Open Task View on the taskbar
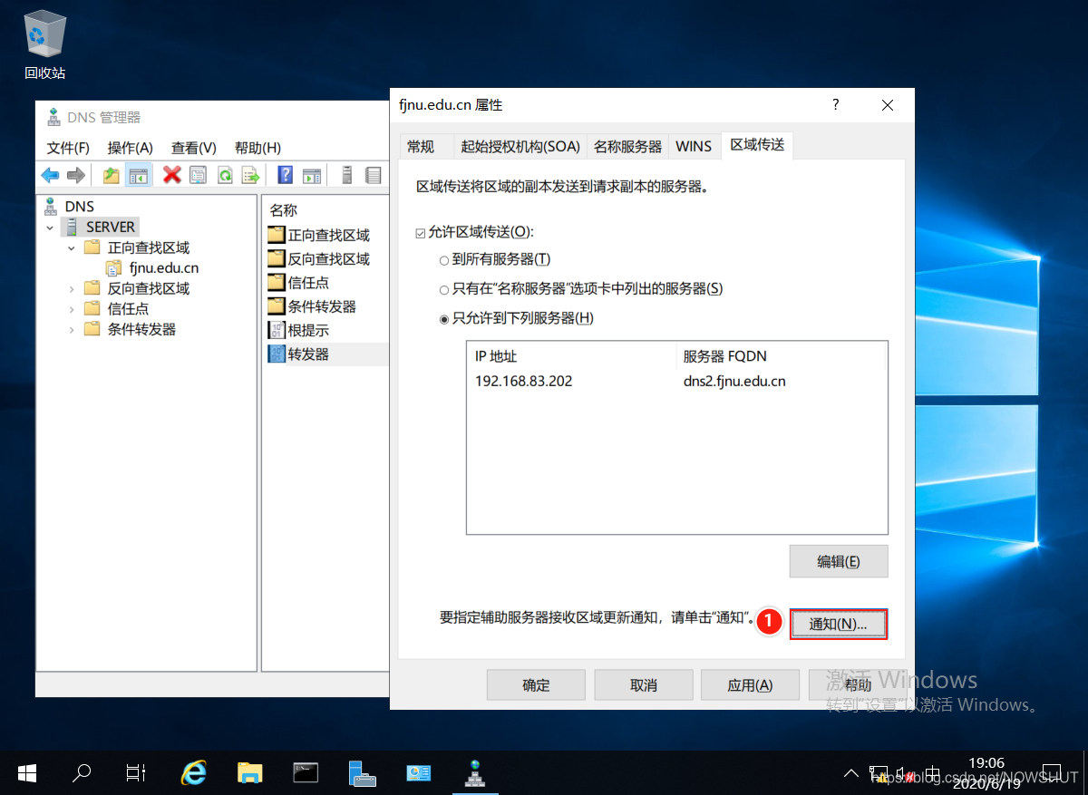1088x795 pixels. [x=136, y=772]
